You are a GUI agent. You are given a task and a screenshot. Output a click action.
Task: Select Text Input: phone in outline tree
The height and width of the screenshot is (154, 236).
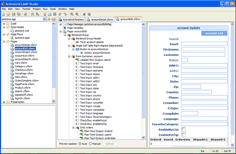tap(89, 99)
